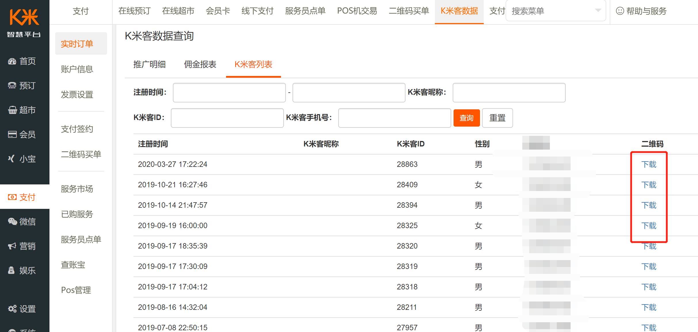
Task: Open the 微信 WeChat sidebar icon
Action: (12, 222)
